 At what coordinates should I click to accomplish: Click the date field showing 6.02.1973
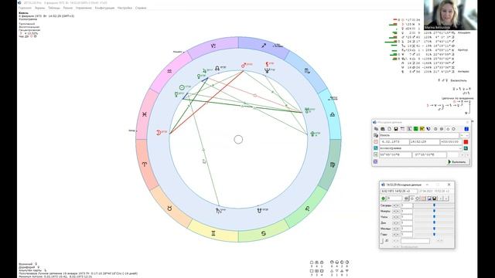tap(394, 142)
